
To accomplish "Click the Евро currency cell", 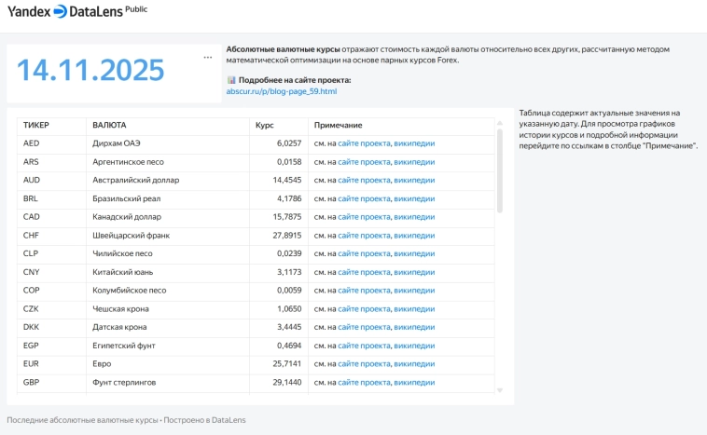I will click(168, 364).
